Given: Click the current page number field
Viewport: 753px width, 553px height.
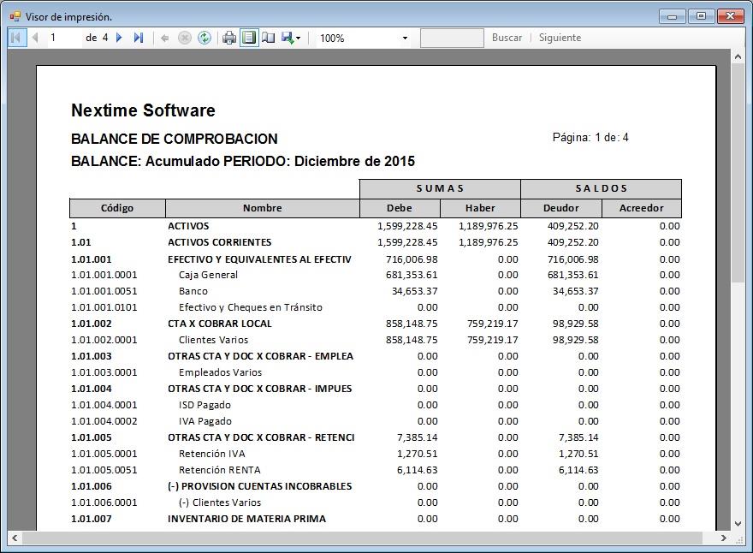Looking at the screenshot, I should (63, 38).
